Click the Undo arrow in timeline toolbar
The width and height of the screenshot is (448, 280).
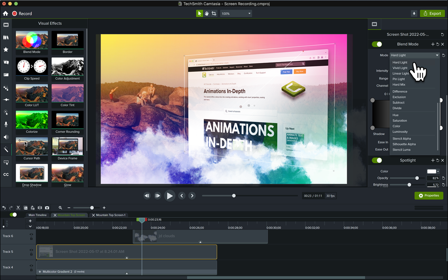4,208
